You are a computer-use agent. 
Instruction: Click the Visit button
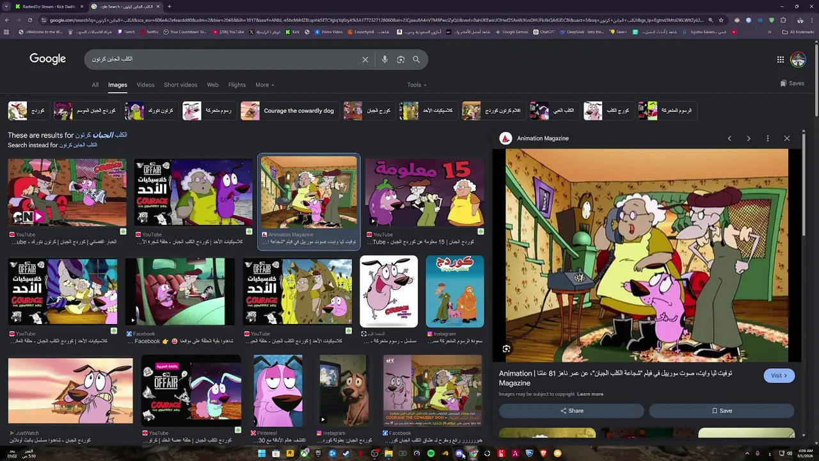pos(779,376)
